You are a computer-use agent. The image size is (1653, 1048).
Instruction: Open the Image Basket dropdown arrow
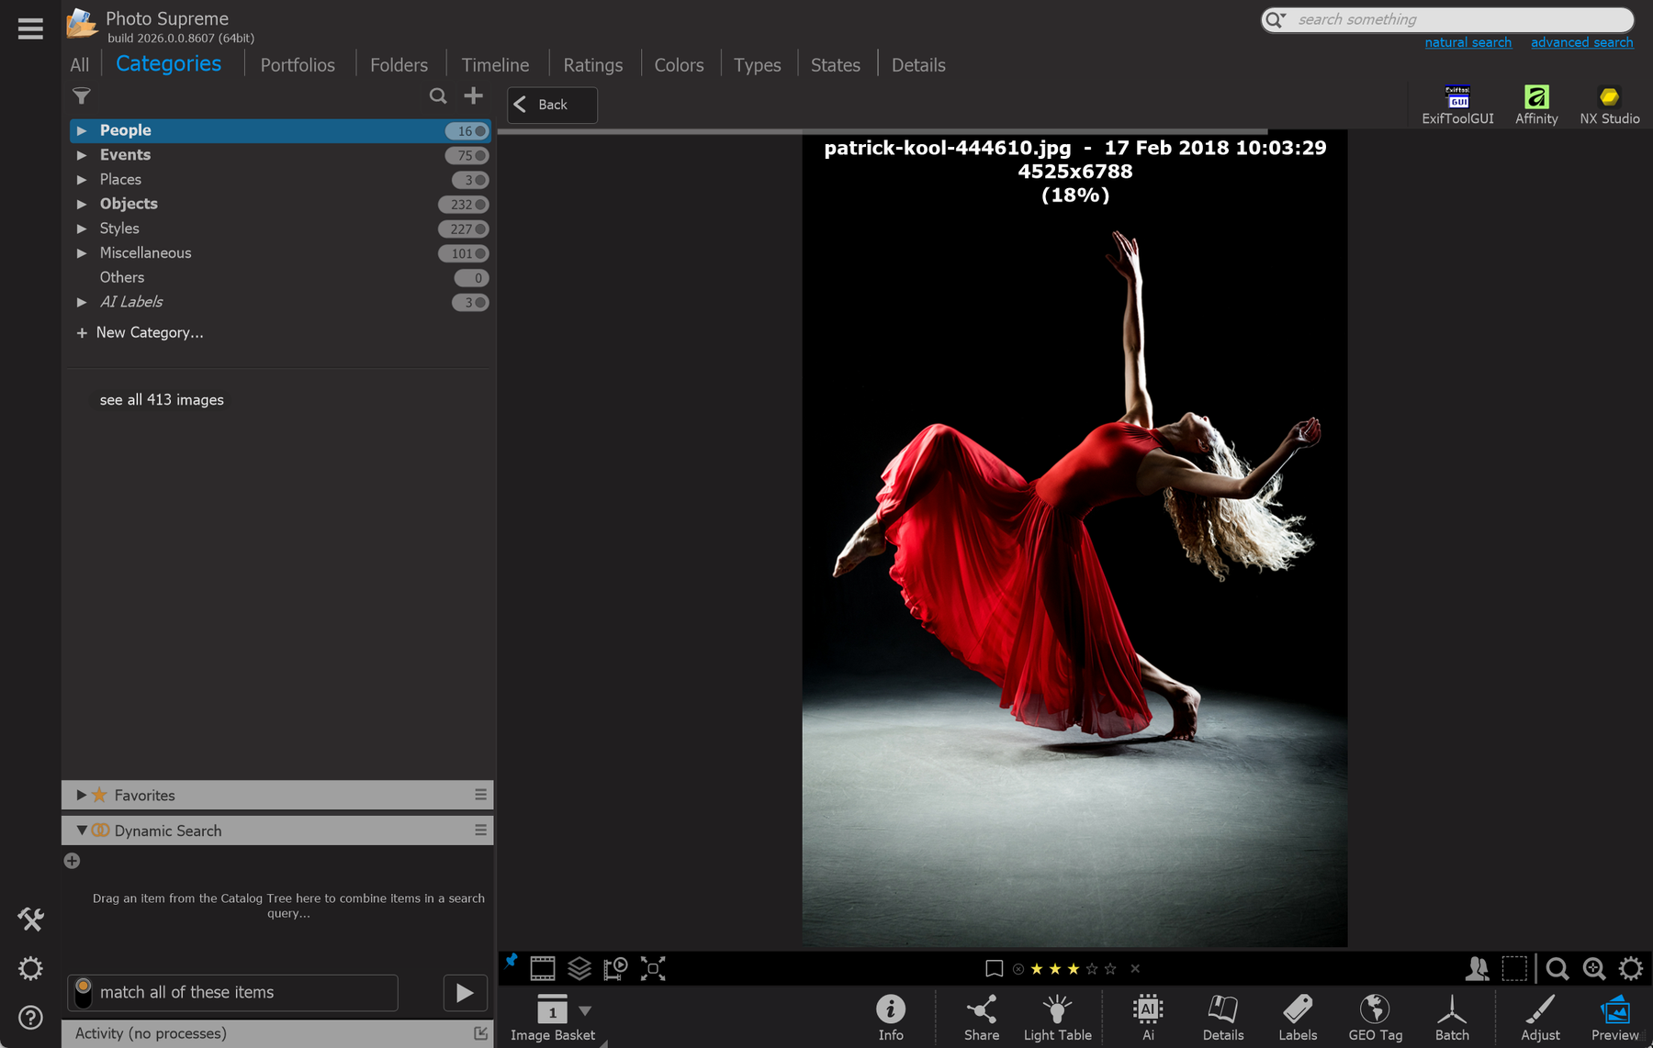point(585,1010)
